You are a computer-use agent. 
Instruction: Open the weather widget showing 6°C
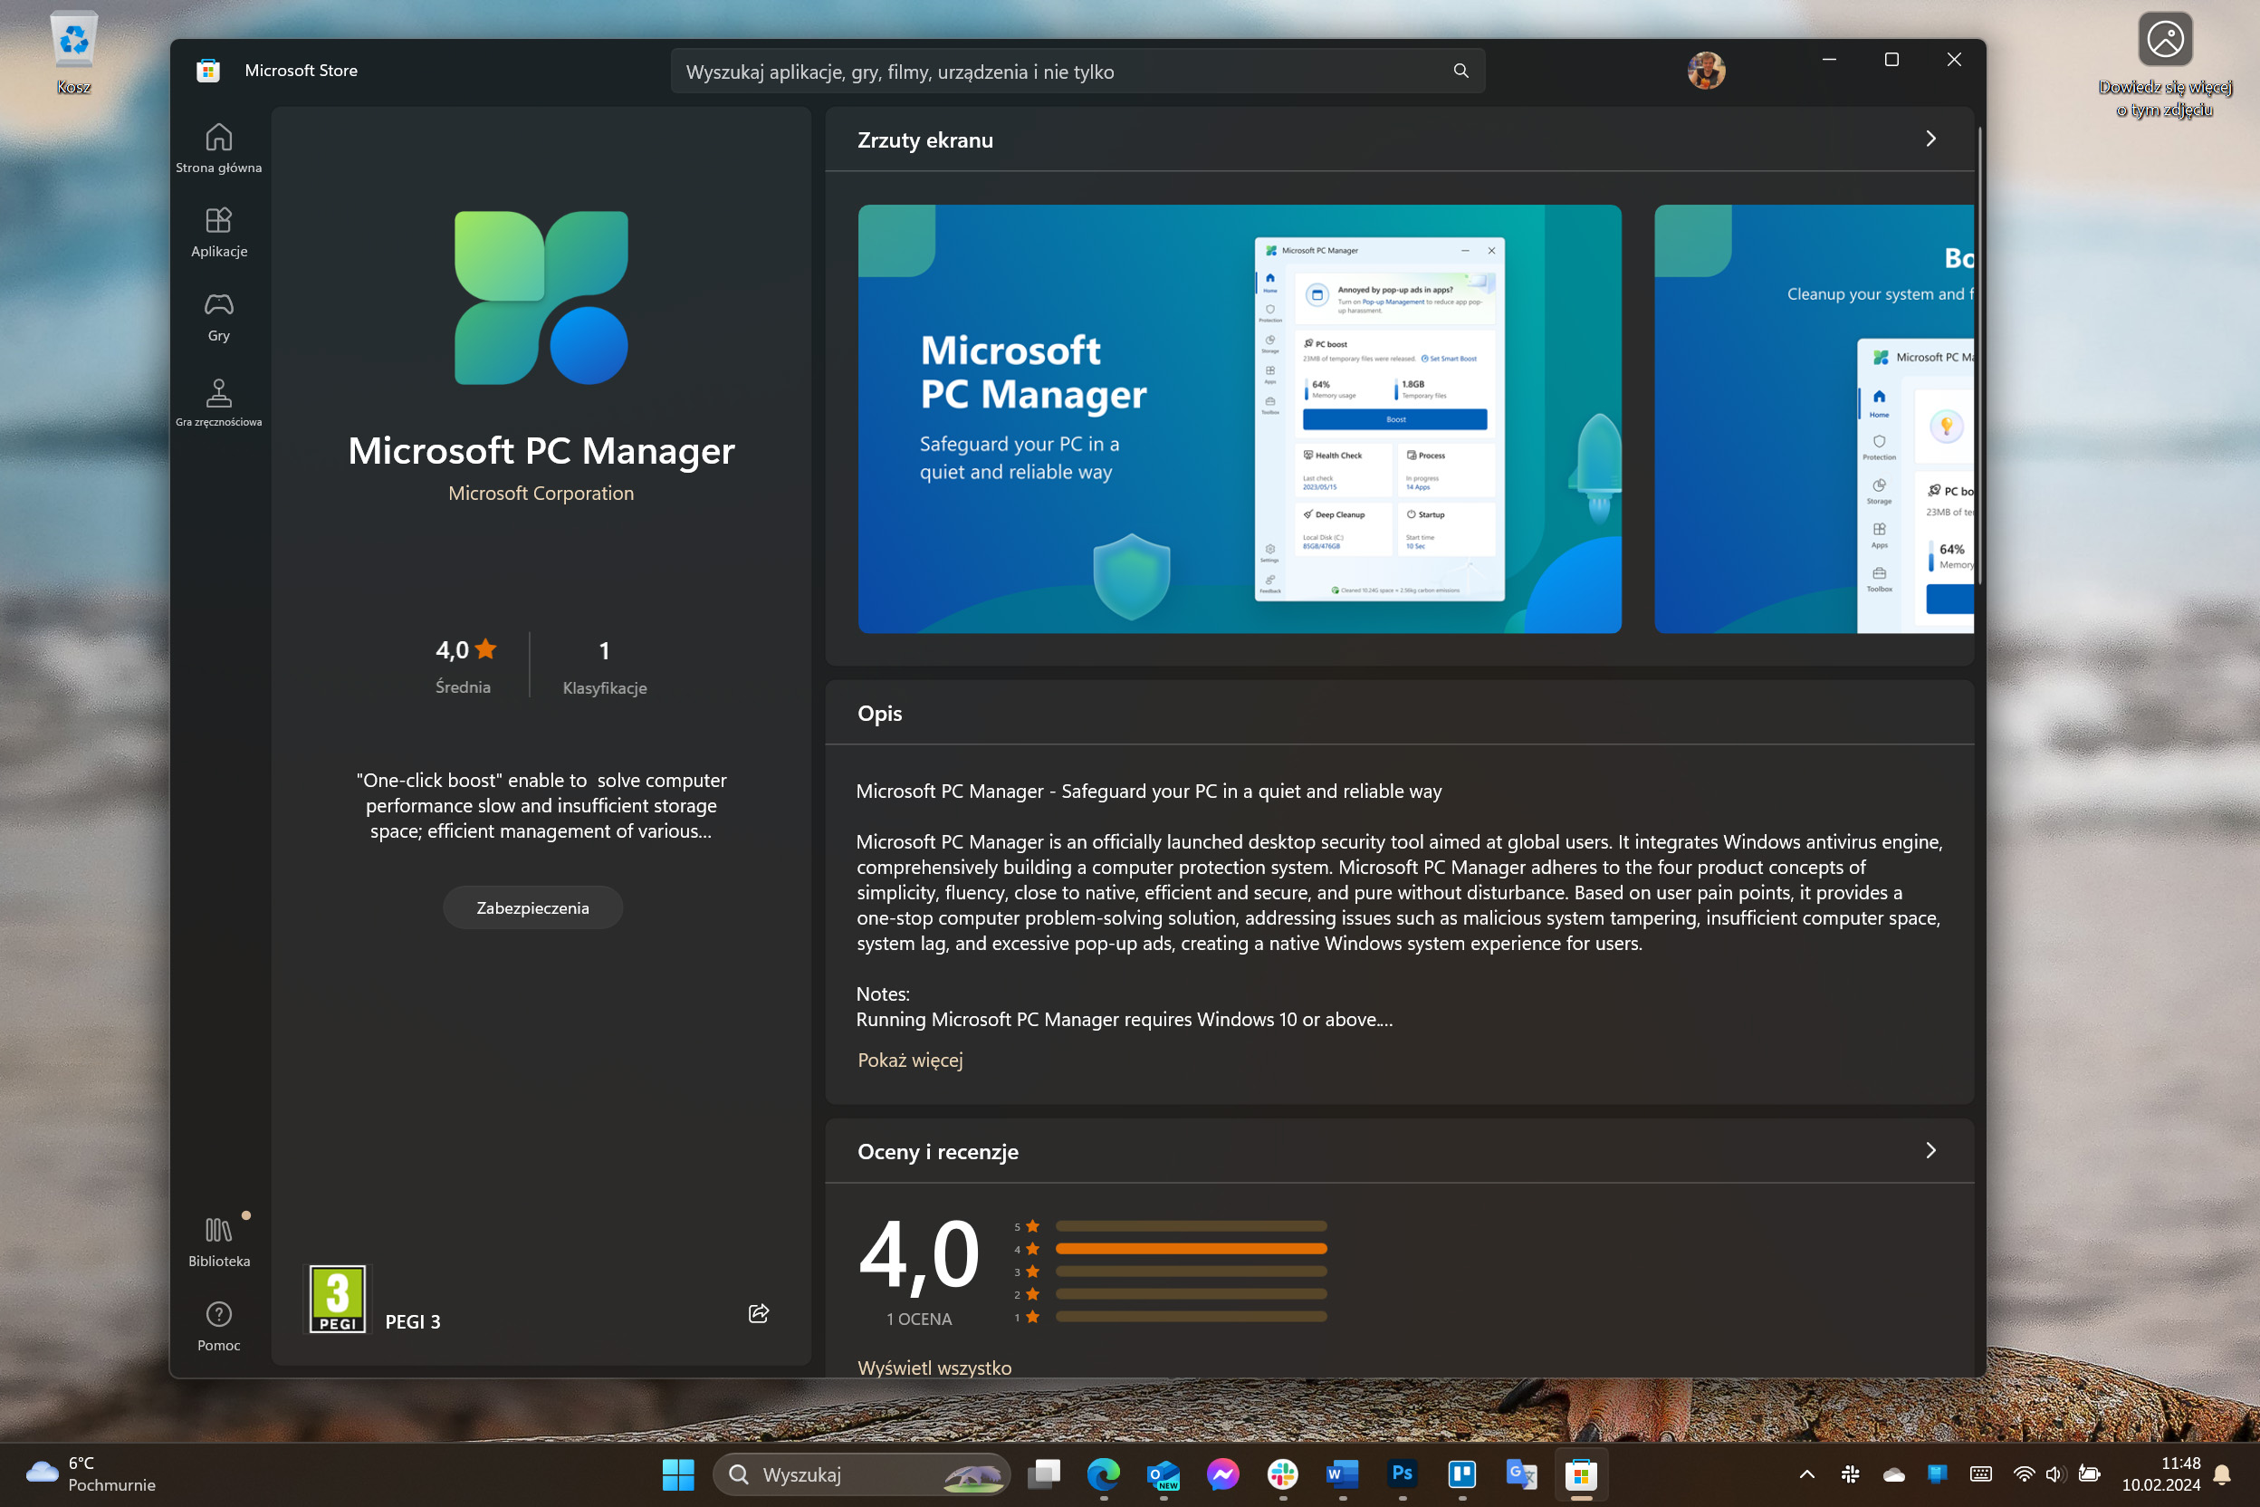[x=91, y=1474]
